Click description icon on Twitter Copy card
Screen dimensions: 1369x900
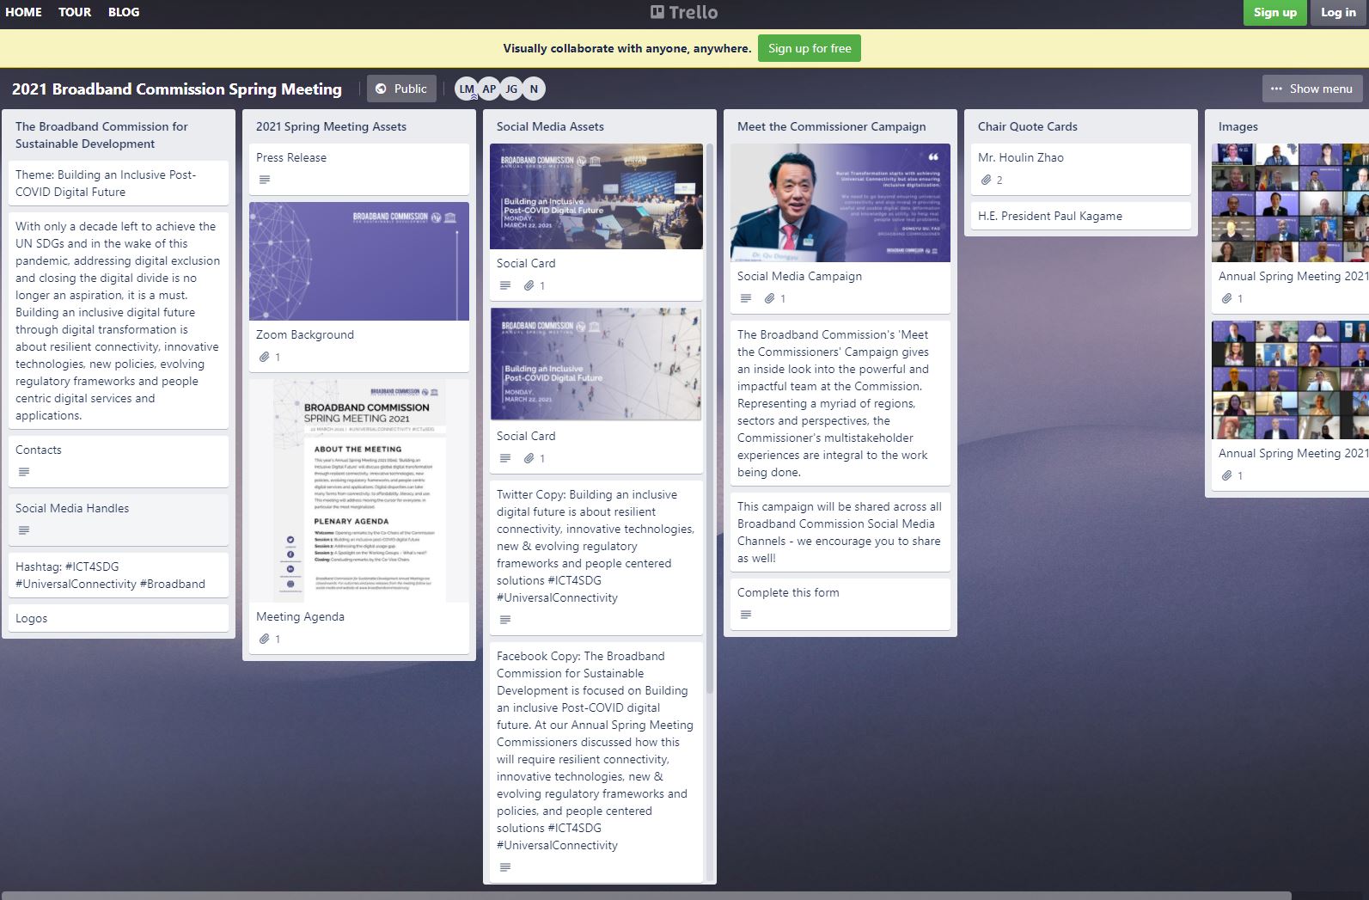pos(505,620)
